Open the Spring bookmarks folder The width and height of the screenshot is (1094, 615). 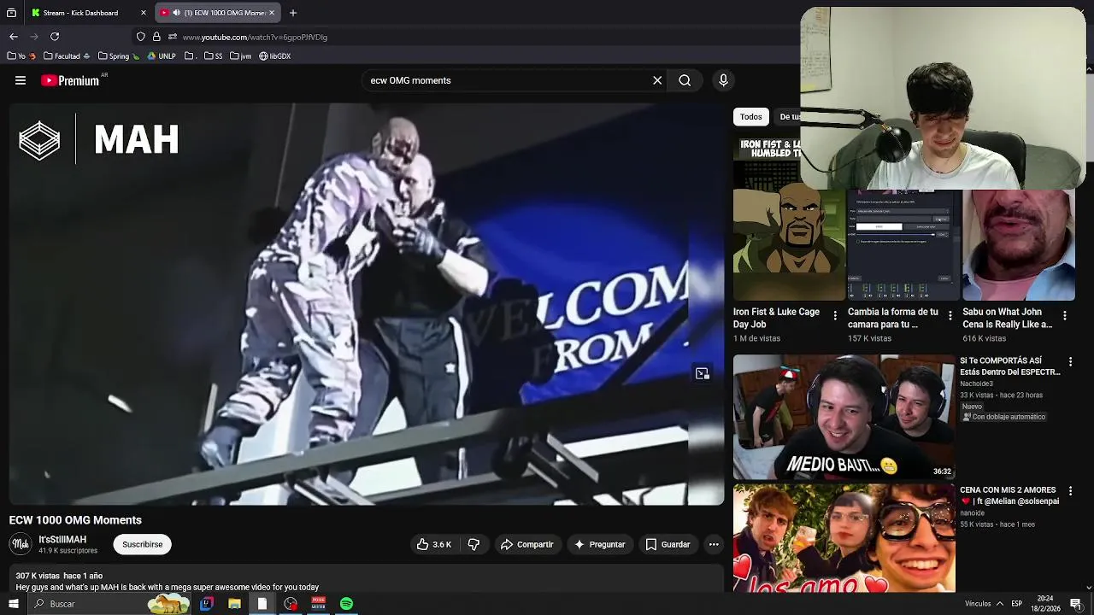pos(119,56)
